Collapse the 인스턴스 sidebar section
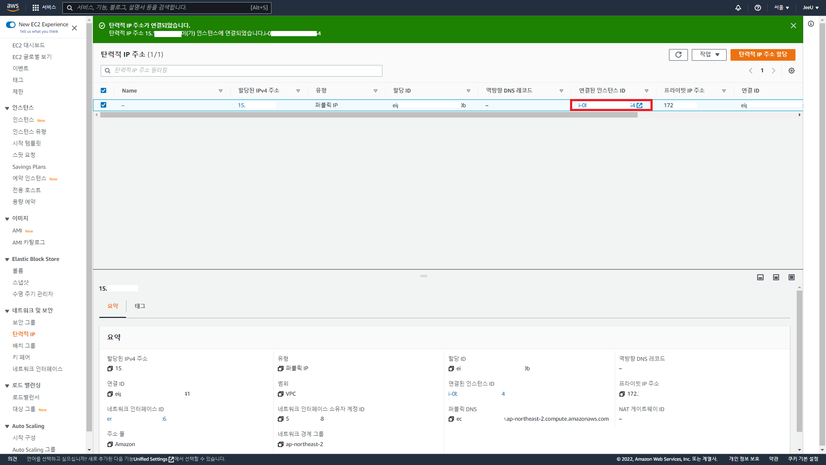 [7, 108]
